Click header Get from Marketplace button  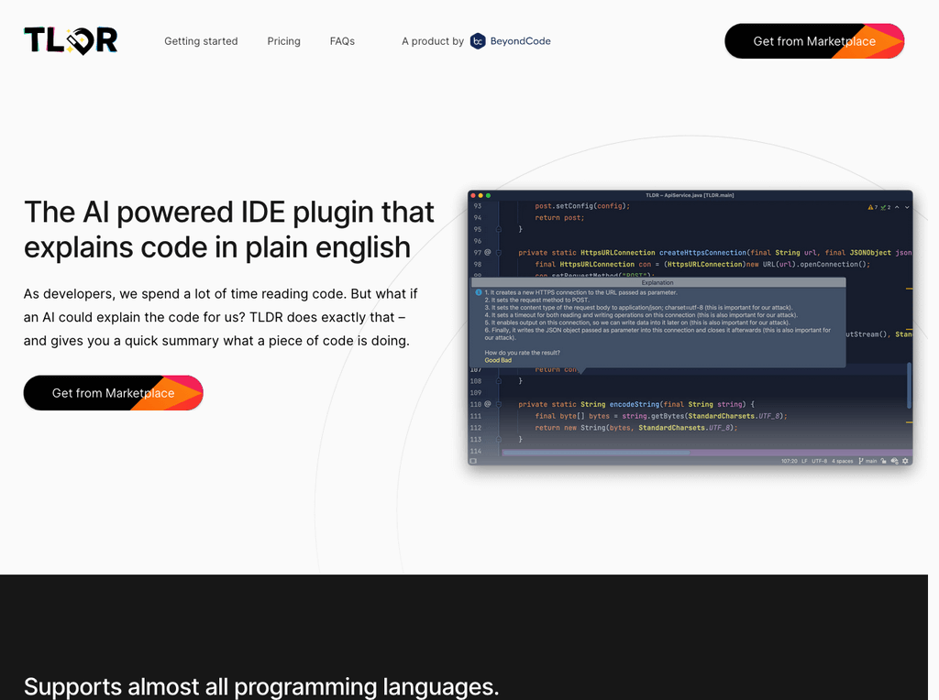point(814,41)
